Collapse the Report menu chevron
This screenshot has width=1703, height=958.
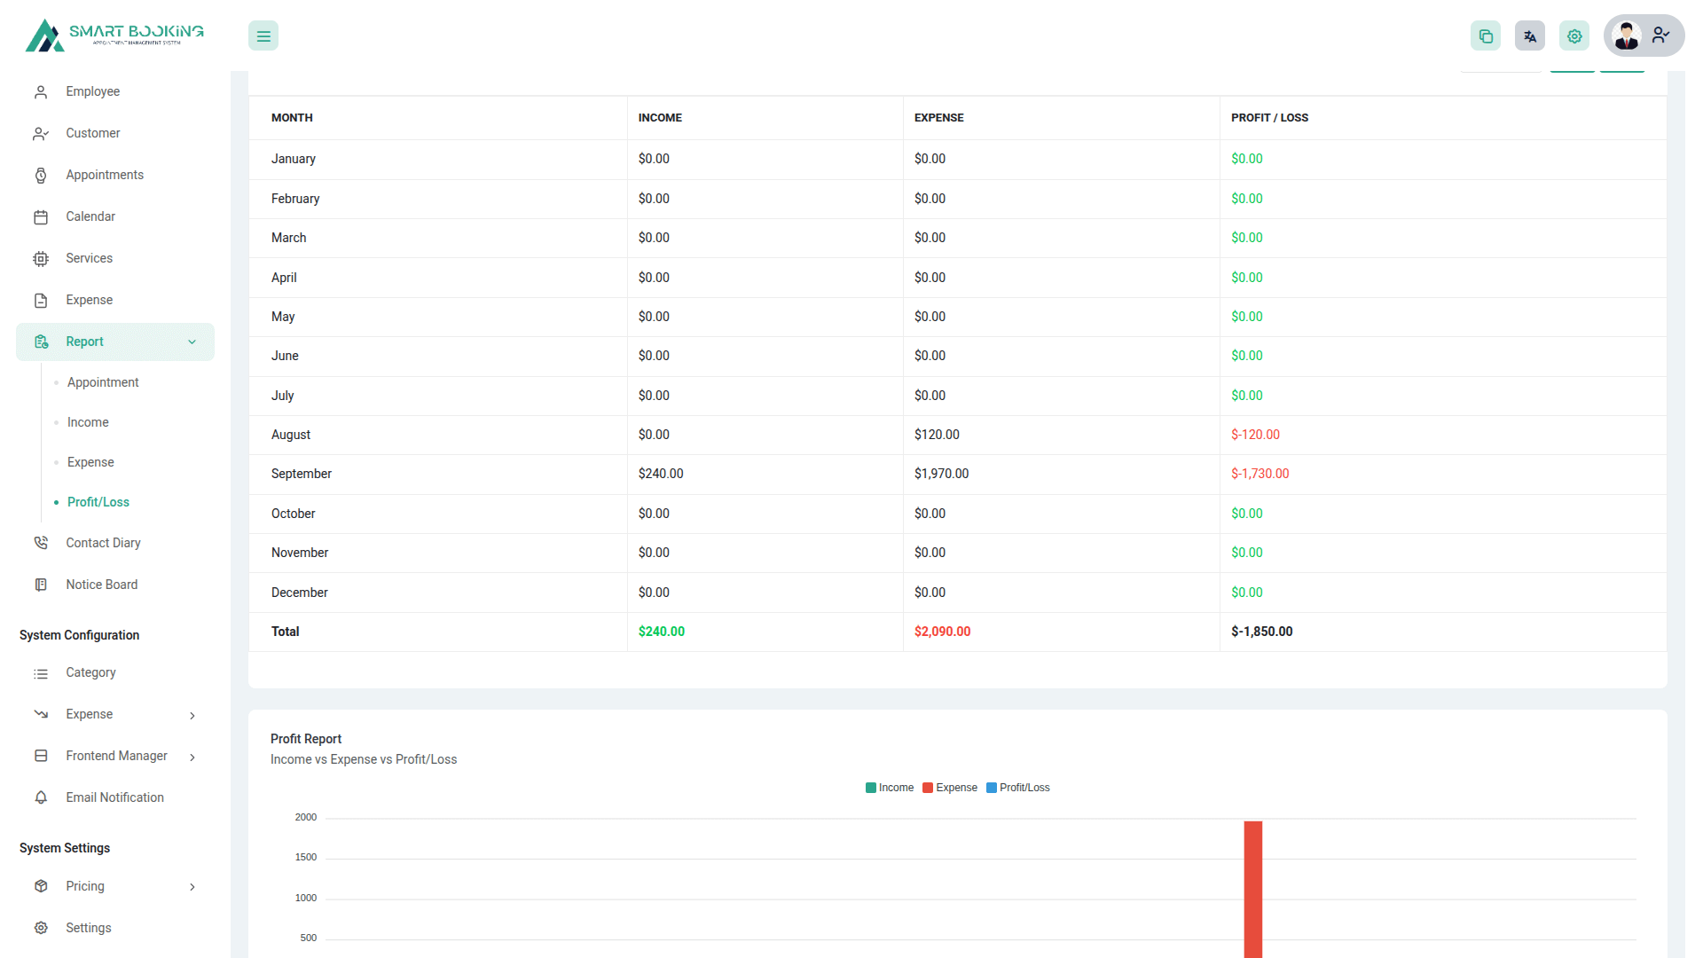(x=192, y=342)
